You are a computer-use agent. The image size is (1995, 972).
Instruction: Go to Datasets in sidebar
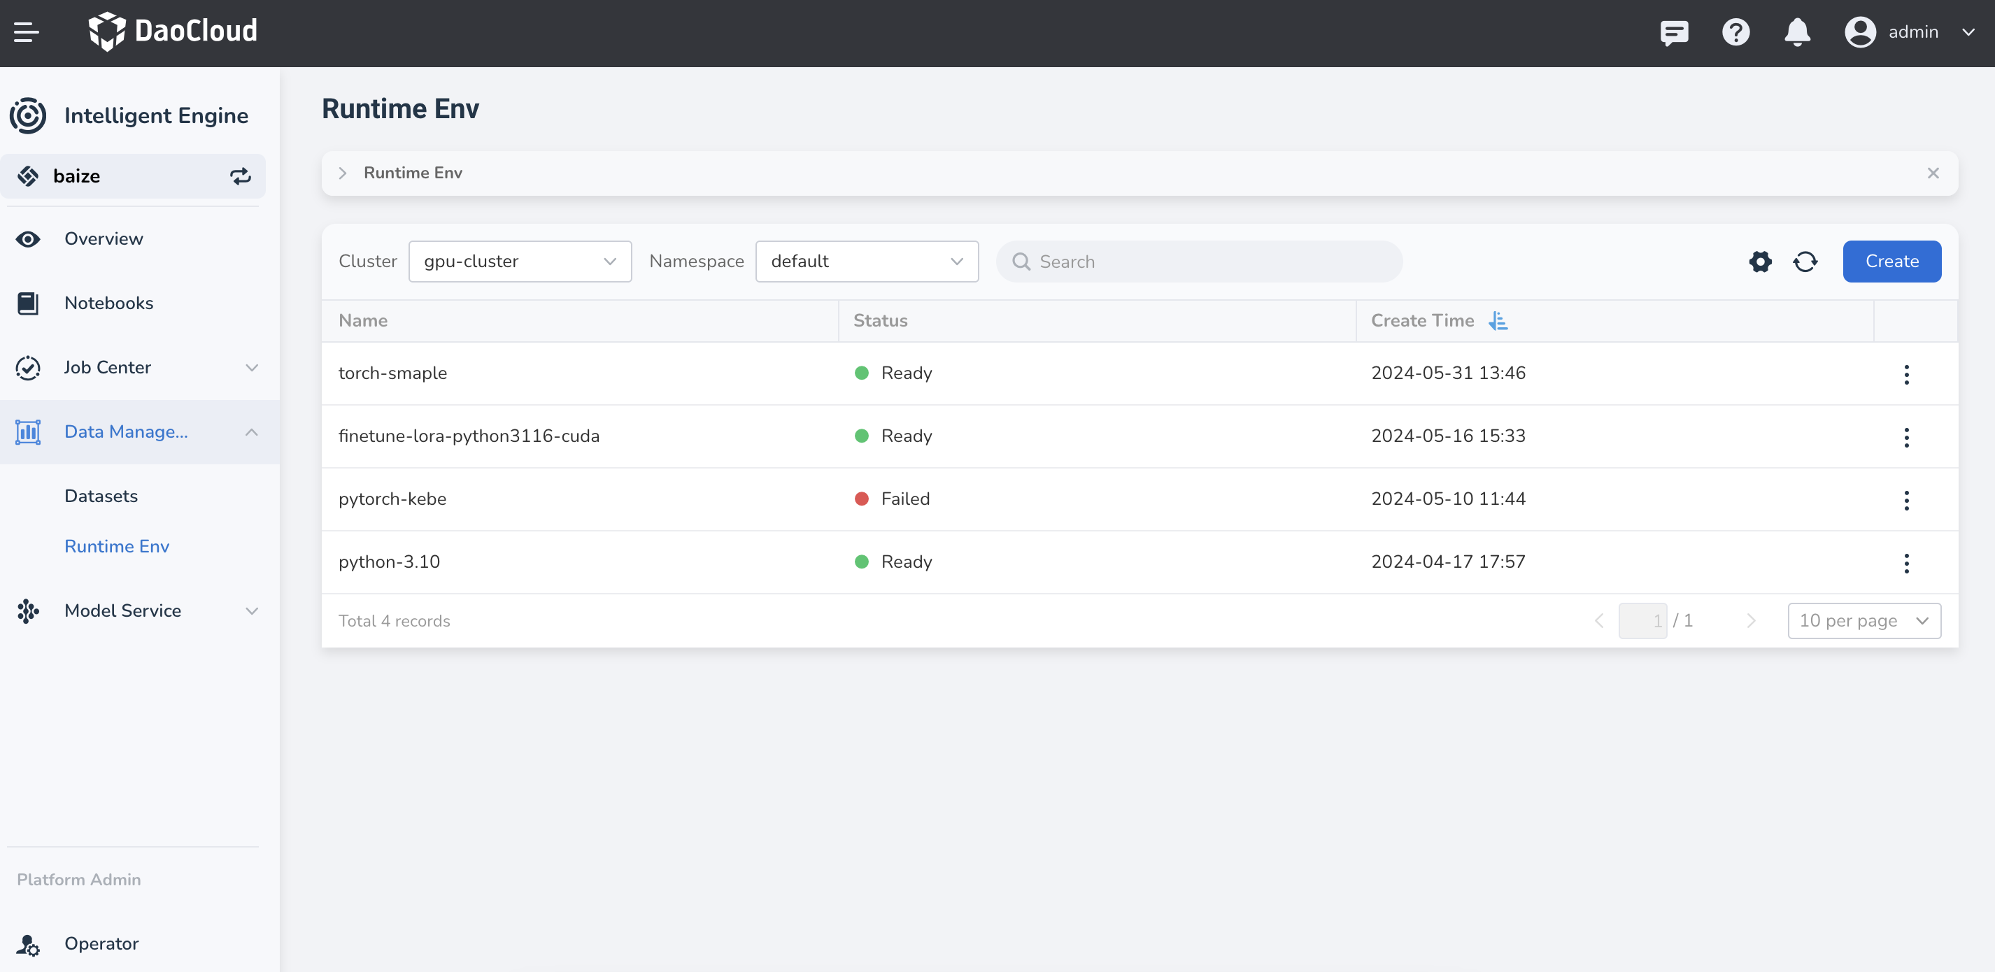tap(101, 496)
